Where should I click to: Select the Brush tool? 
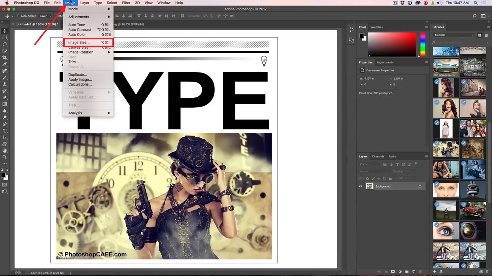tap(5, 77)
